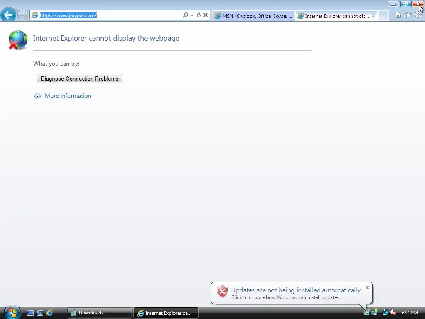
Task: Click Internet Explorer taskbar button
Action: [x=166, y=313]
